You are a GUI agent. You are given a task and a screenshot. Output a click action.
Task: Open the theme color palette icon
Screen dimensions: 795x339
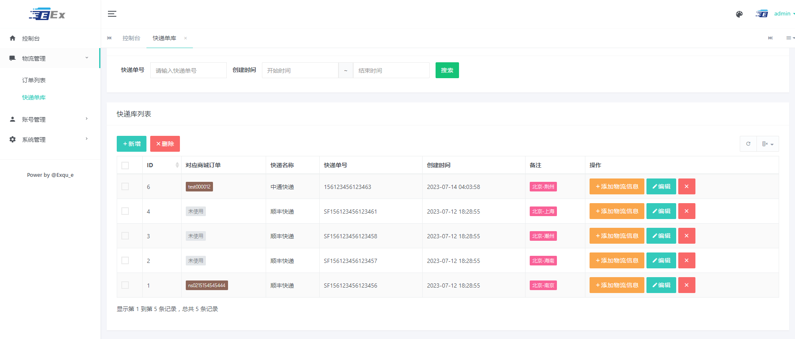739,14
